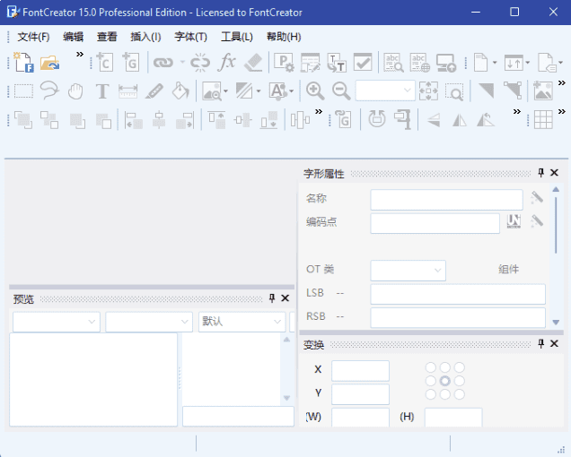Open the 文件(F) menu
This screenshot has height=457, width=571.
(x=33, y=37)
